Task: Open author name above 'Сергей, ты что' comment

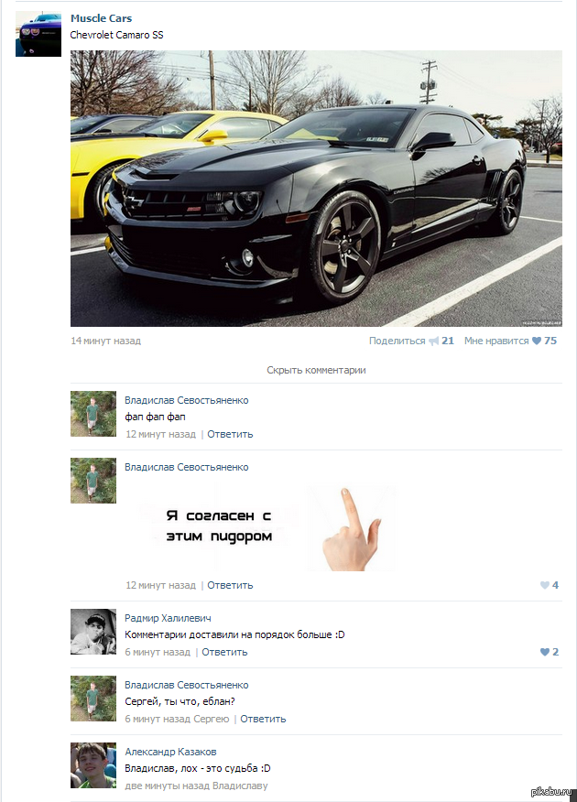Action: pos(187,685)
